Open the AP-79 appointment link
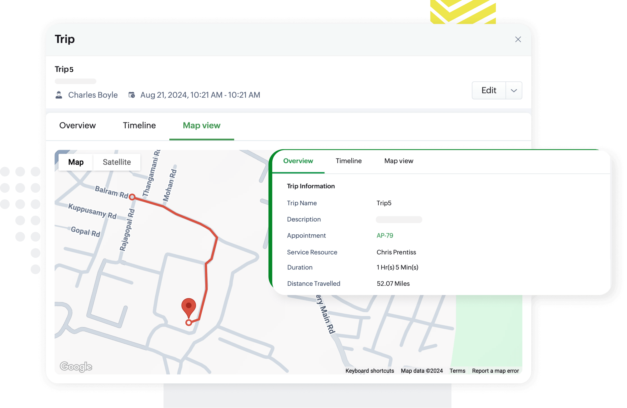This screenshot has width=627, height=408. (385, 236)
